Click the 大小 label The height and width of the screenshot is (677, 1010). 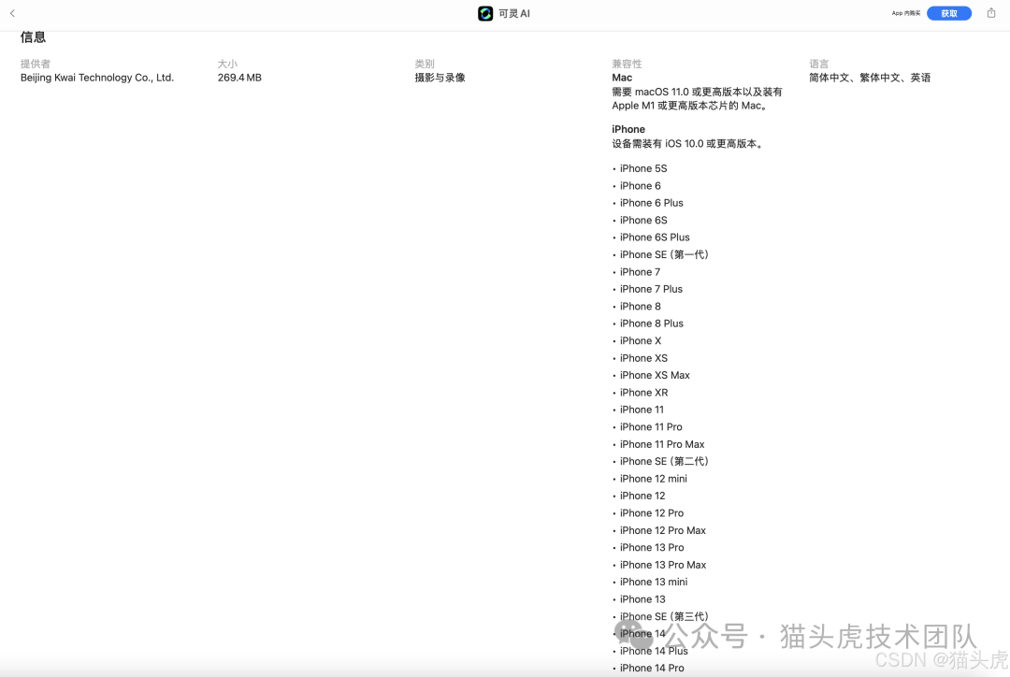(227, 64)
